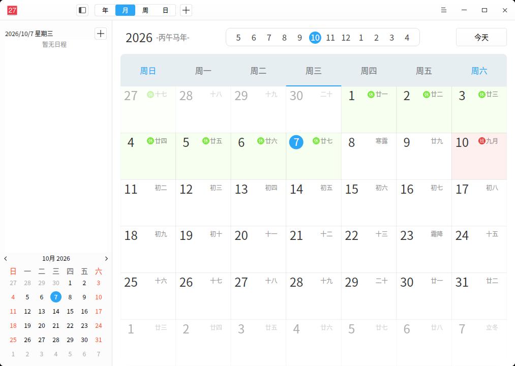Click green 休 badge on October 5
This screenshot has height=366, width=515.
pyautogui.click(x=205, y=141)
